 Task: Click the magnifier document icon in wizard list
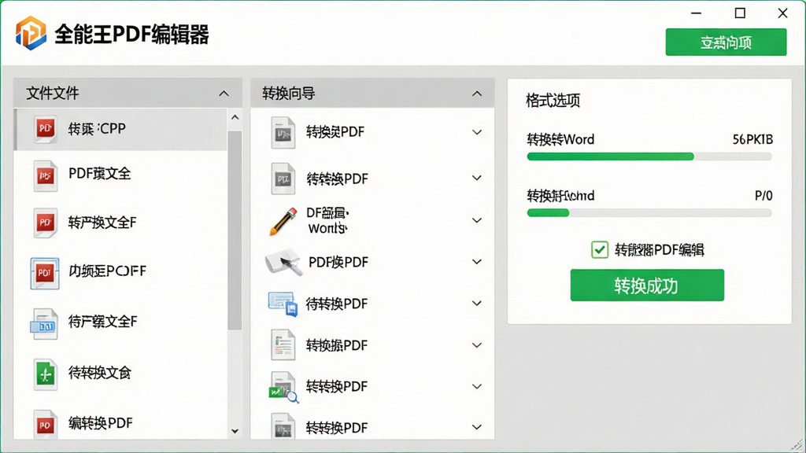(x=283, y=387)
